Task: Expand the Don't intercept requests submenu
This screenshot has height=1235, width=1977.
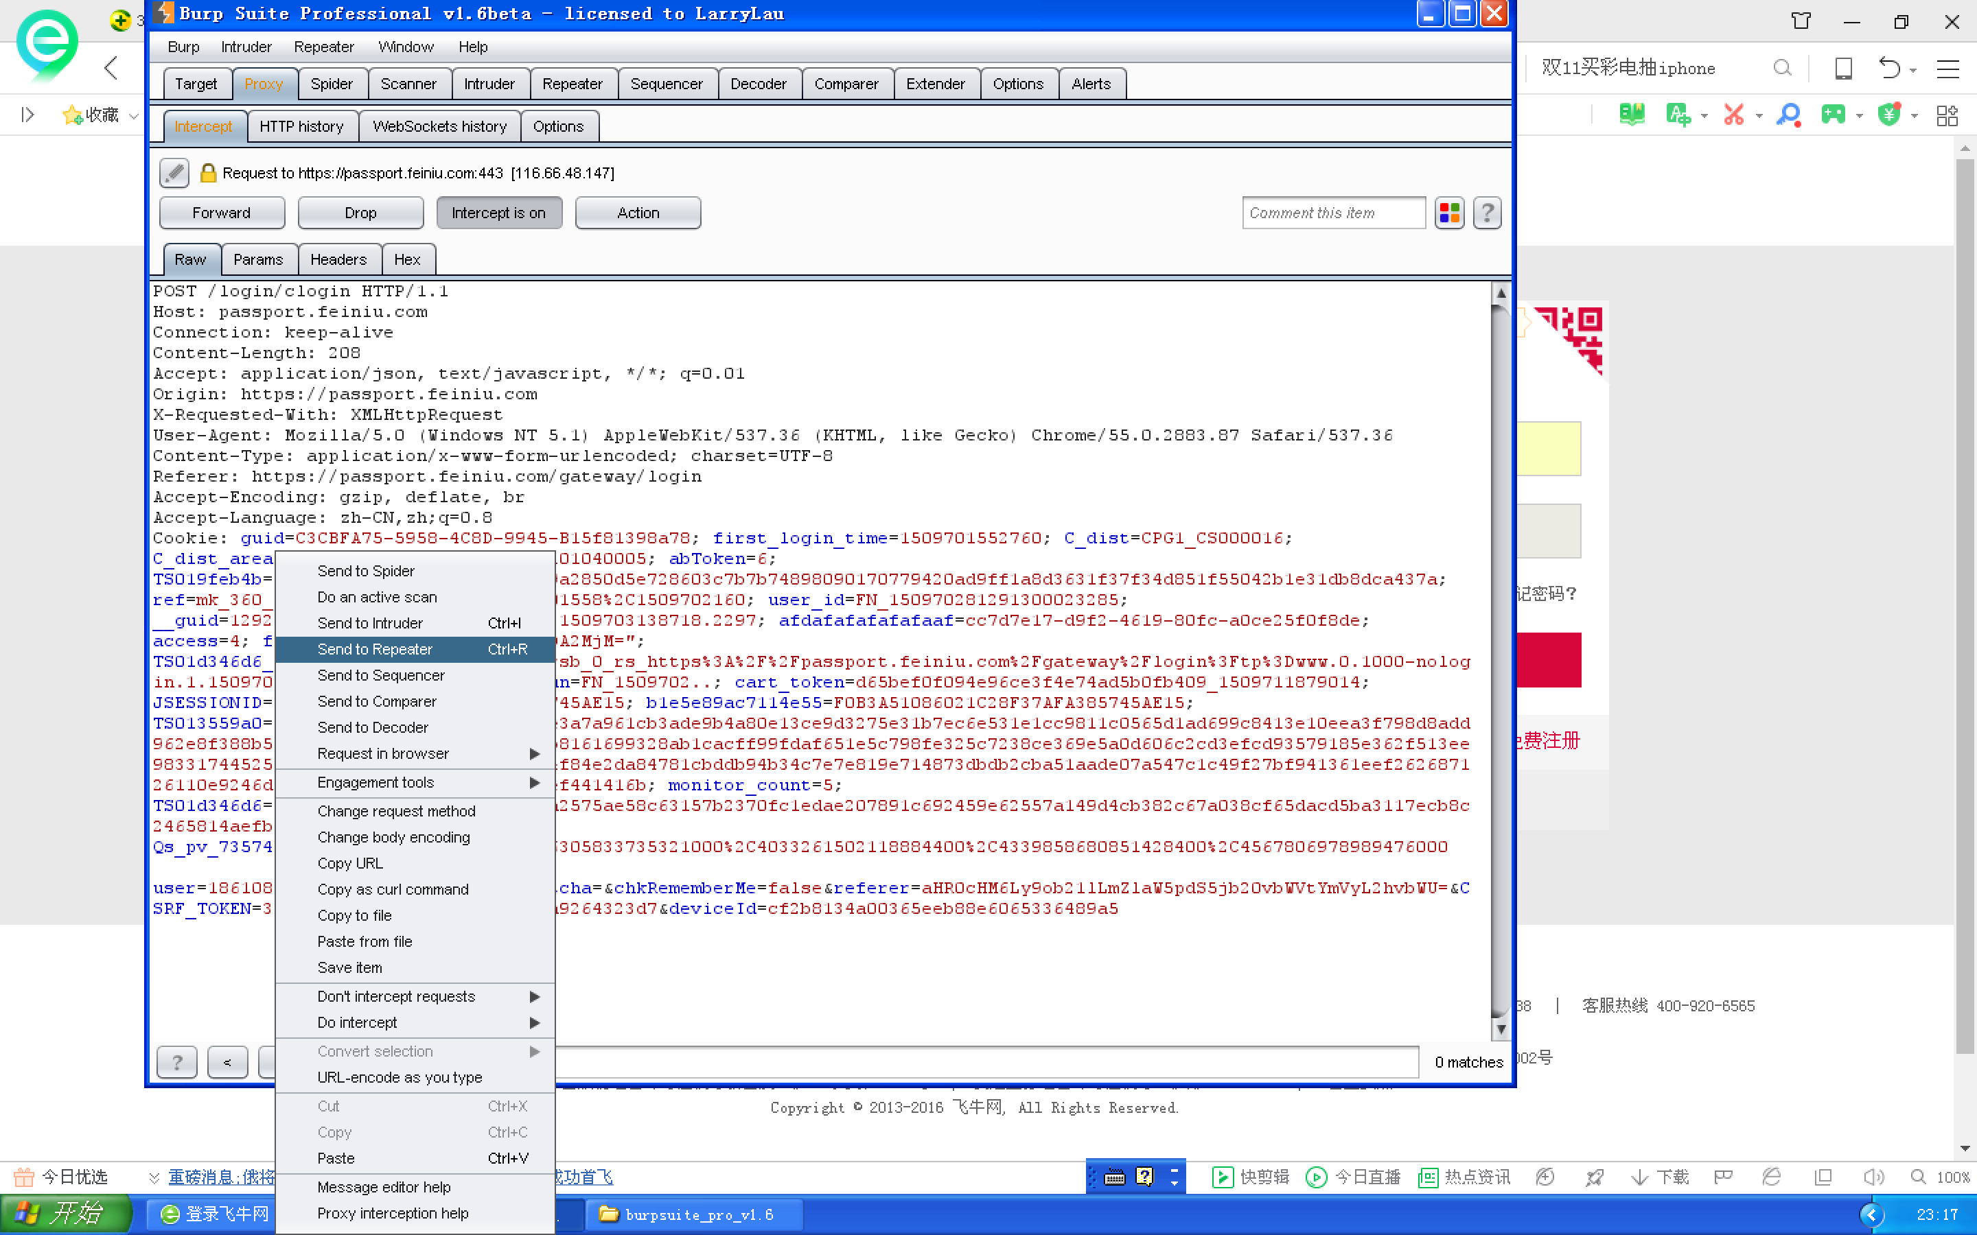Action: (x=415, y=996)
